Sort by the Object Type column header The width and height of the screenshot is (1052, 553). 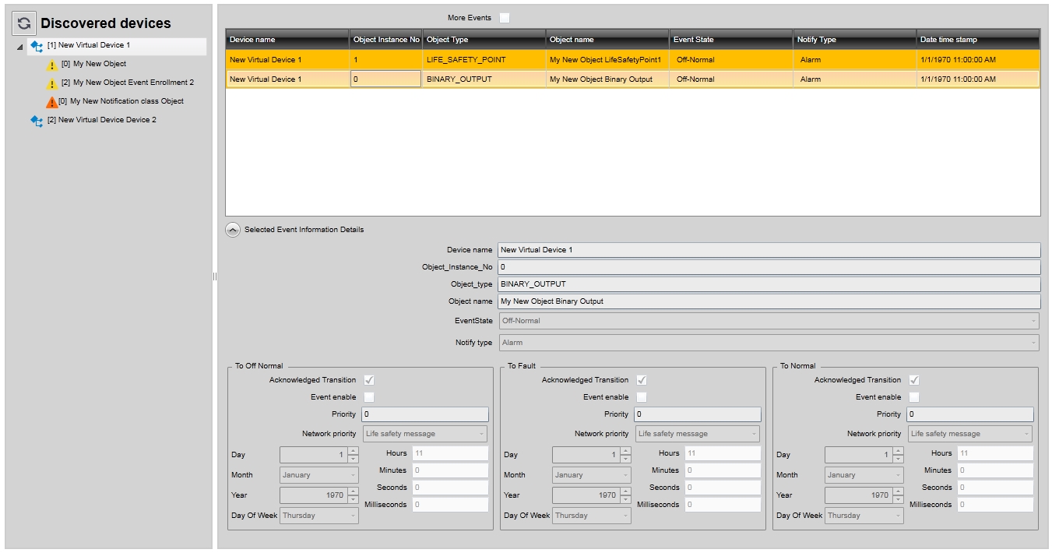click(484, 40)
